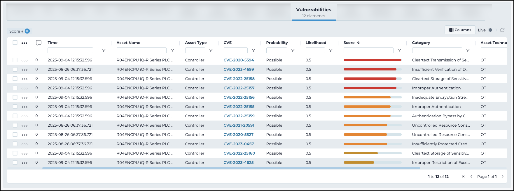Click Inadequate Encryption Stre... category cell
The image size is (514, 191).
[x=440, y=97]
